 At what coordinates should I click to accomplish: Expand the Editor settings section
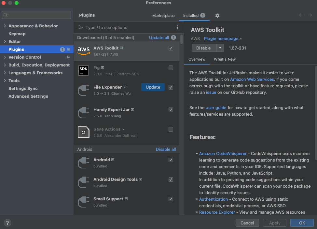pos(5,41)
